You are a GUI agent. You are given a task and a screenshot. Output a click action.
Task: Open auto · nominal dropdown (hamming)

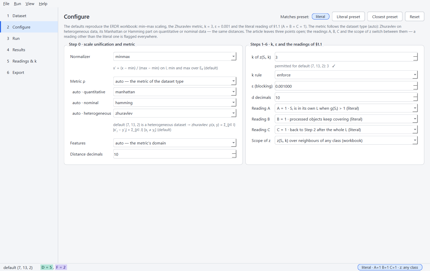point(175,103)
